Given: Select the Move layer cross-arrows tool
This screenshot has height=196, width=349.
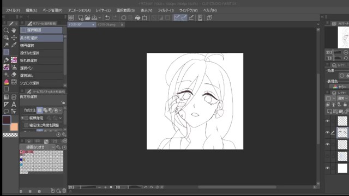Looking at the screenshot, I should pos(14,38).
